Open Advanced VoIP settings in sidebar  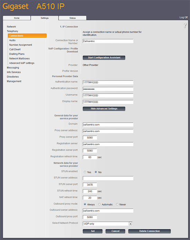(22, 63)
